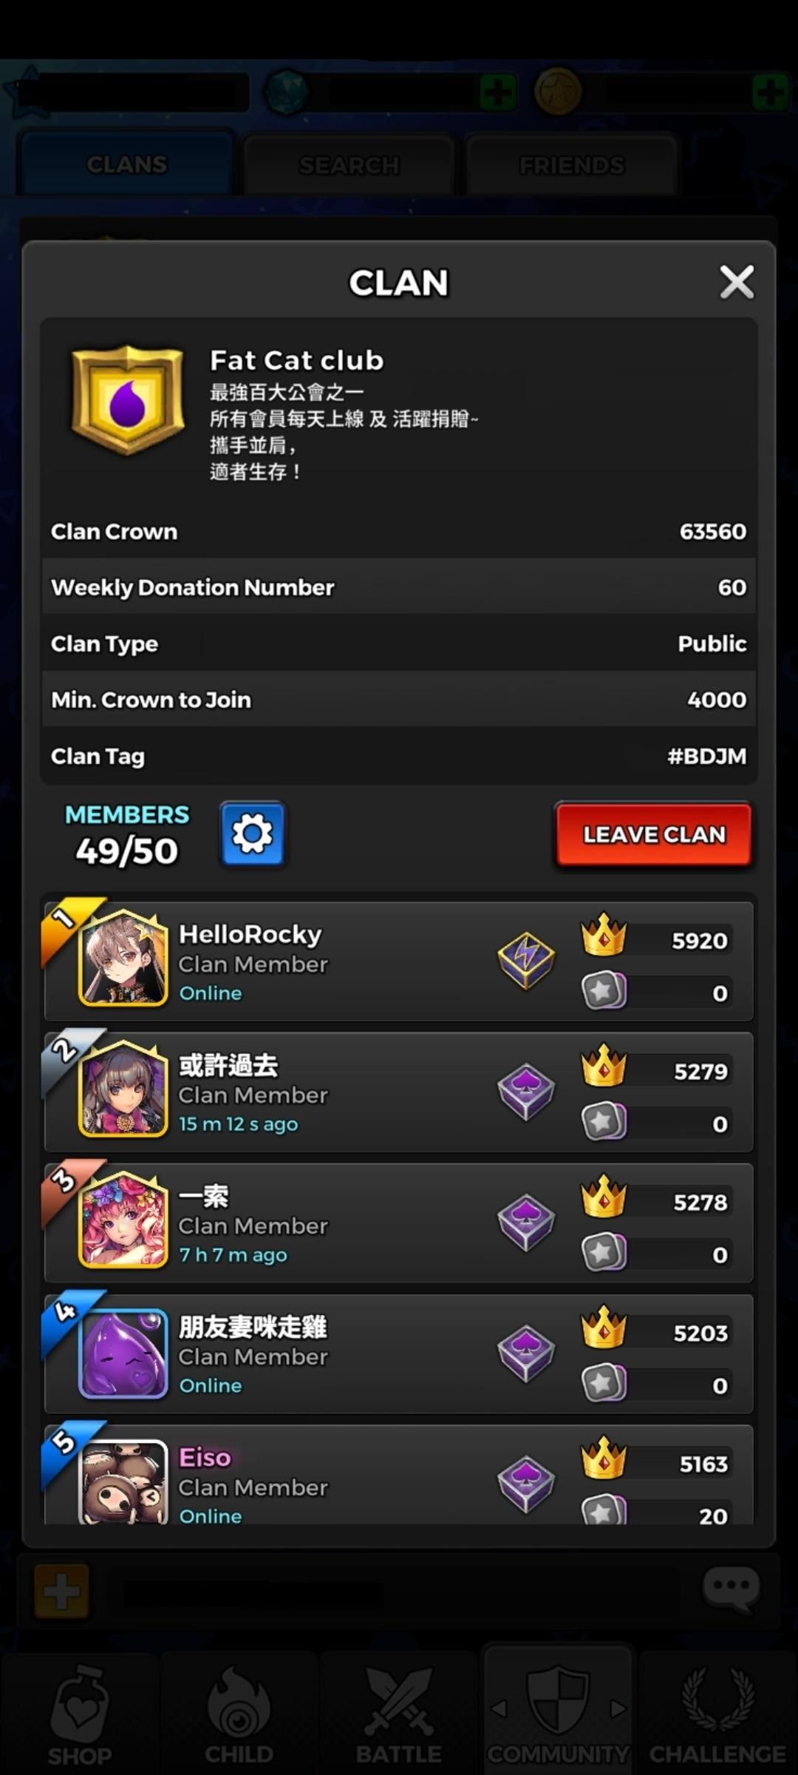Tap the crown icon next to 5920
Image resolution: width=798 pixels, height=1775 pixels.
604,936
